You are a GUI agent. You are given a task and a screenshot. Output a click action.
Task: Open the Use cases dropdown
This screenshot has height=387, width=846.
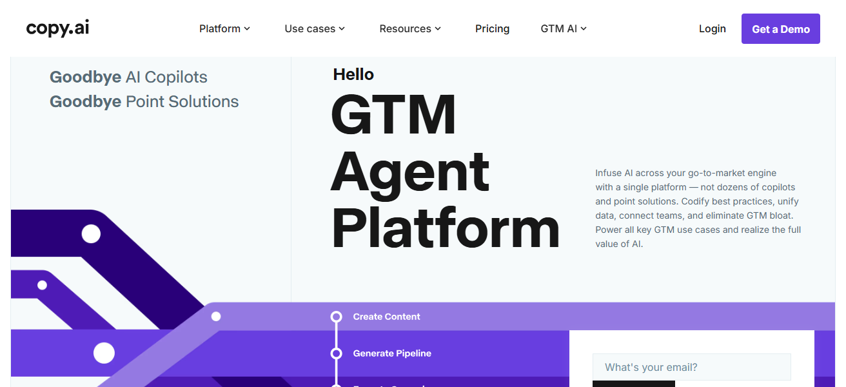[315, 28]
